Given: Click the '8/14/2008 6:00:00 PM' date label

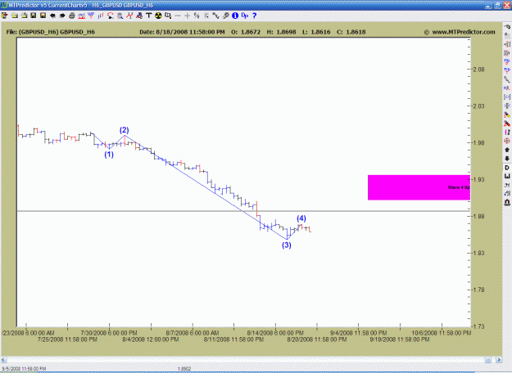Looking at the screenshot, I should pos(275,333).
